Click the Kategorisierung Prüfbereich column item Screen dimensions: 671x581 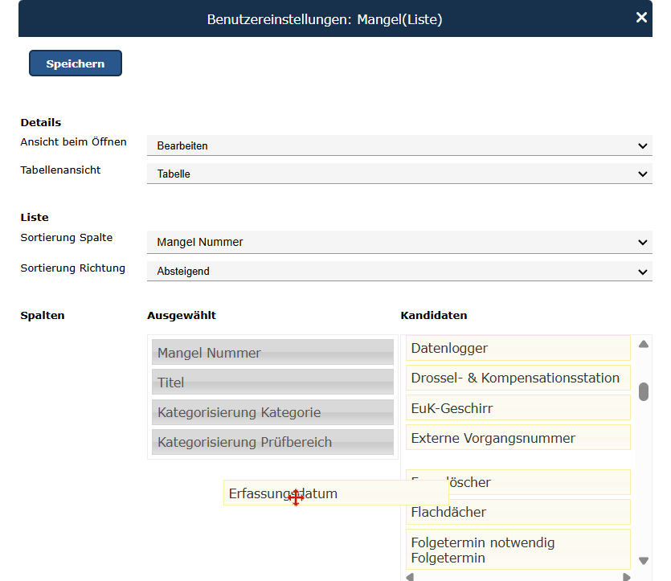point(272,442)
